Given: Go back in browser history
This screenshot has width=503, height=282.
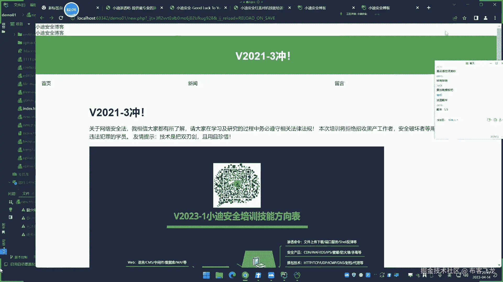Looking at the screenshot, I should 42,18.
